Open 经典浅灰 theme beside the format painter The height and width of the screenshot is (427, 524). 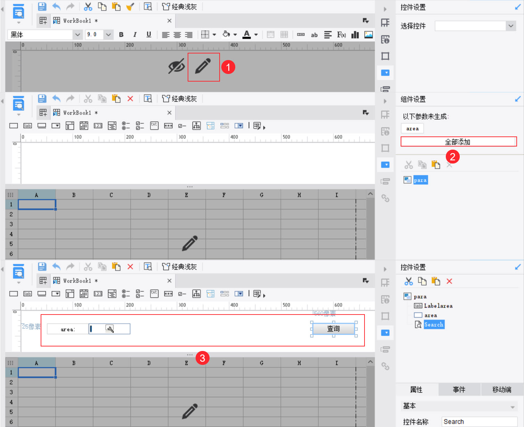(180, 7)
